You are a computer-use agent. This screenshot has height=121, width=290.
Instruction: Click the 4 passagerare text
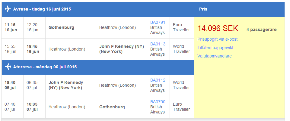point(261,29)
